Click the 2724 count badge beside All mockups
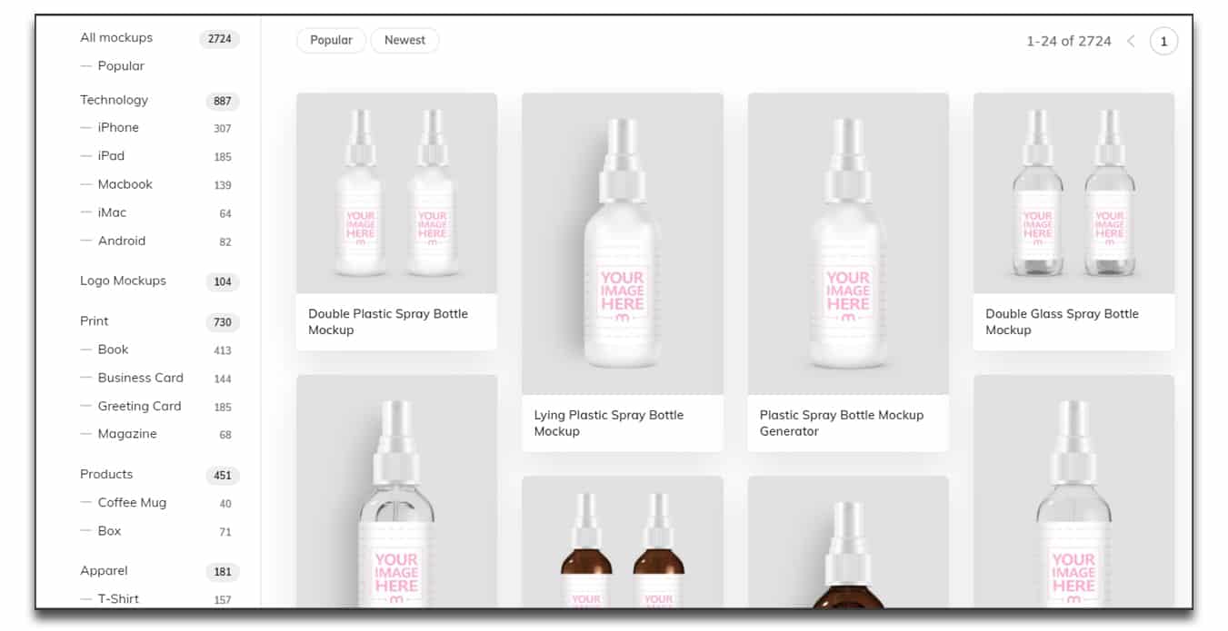Viewport: 1228px width, 631px height. pyautogui.click(x=219, y=38)
